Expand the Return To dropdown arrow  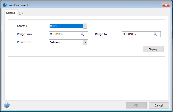85,42
